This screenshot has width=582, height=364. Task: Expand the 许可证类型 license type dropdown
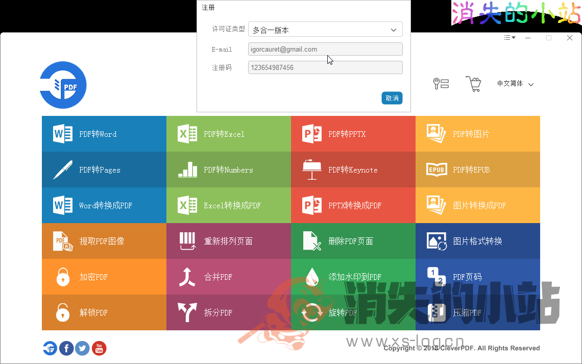(325, 30)
